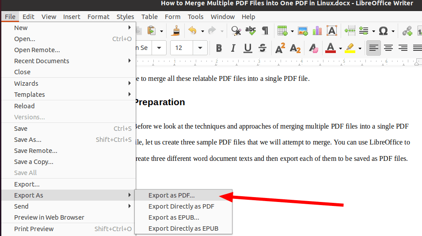
Task: Click the Insert Chart bar-graph icon
Action: coord(317,30)
